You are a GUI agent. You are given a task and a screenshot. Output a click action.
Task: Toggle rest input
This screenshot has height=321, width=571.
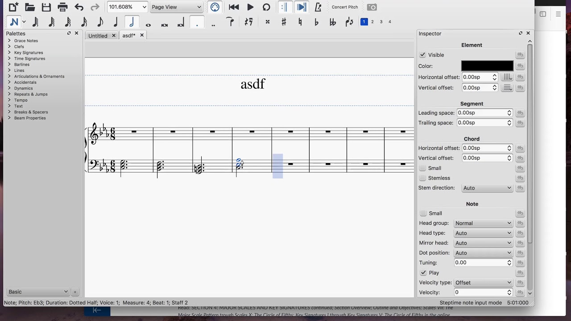coord(248,22)
